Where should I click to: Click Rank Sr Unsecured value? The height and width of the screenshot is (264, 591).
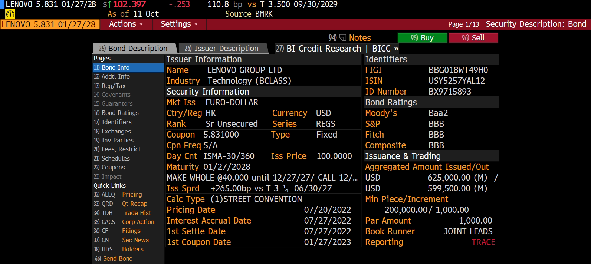pos(232,124)
